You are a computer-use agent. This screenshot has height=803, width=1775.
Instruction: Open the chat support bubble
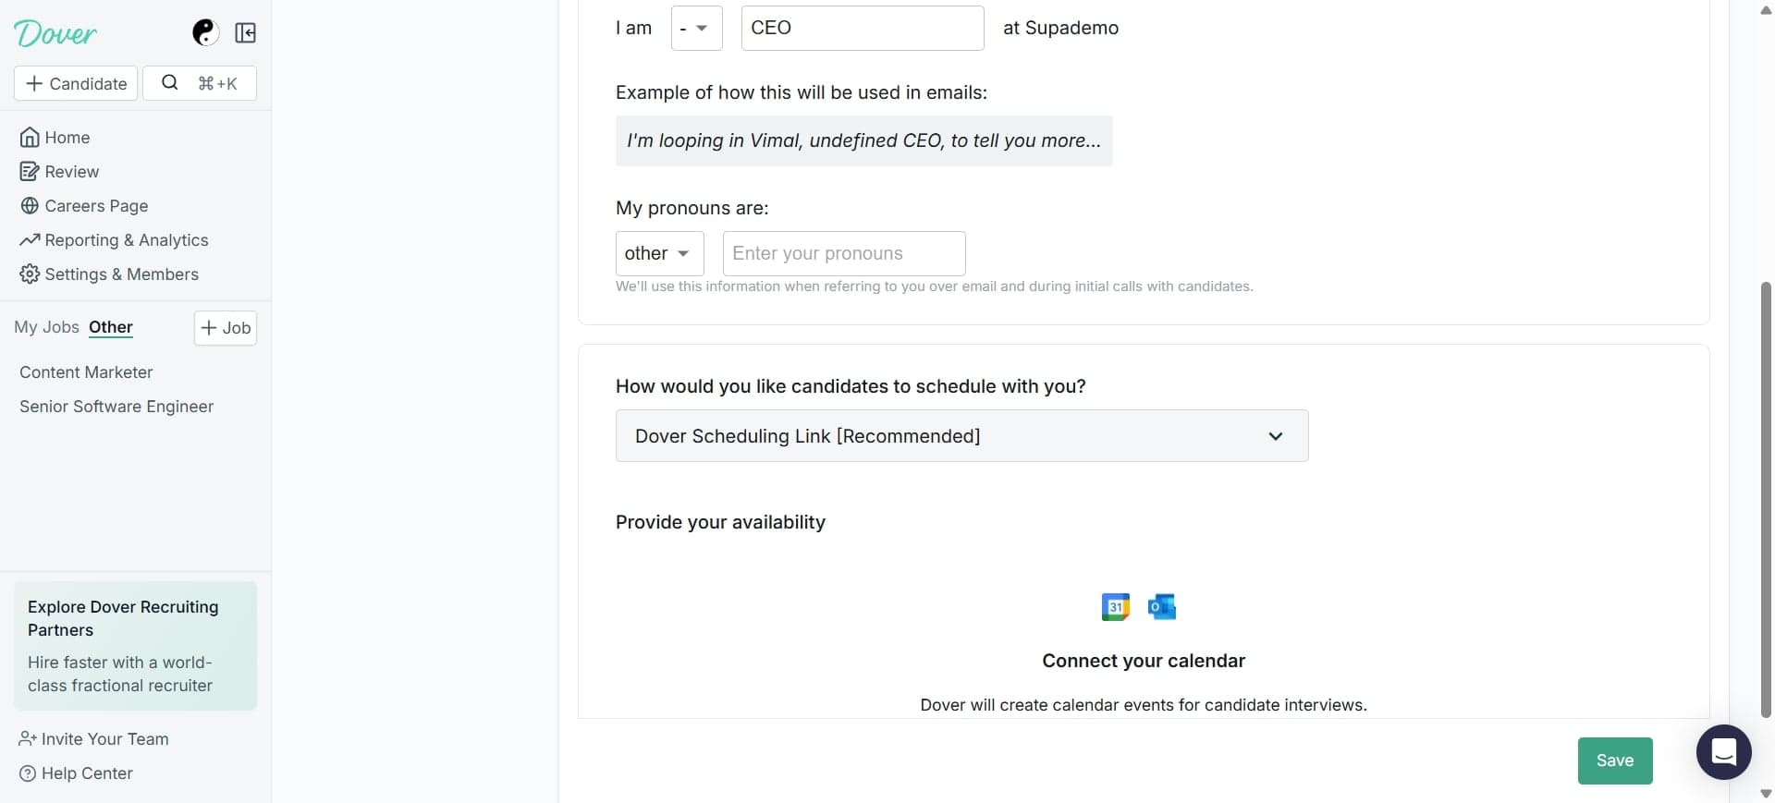[1723, 752]
